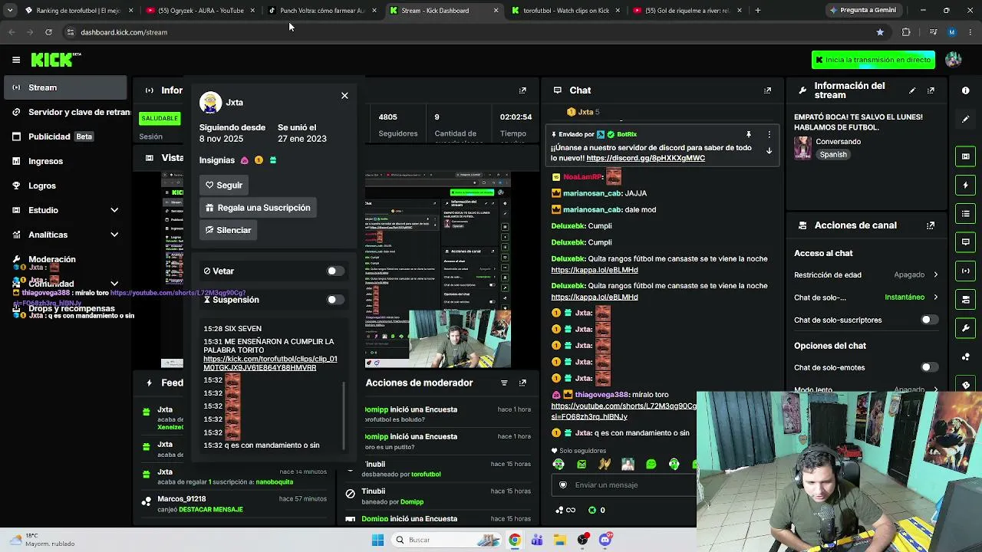Toggle the broadcast signal icon in right sidebar
This screenshot has width=982, height=552.
tap(965, 271)
